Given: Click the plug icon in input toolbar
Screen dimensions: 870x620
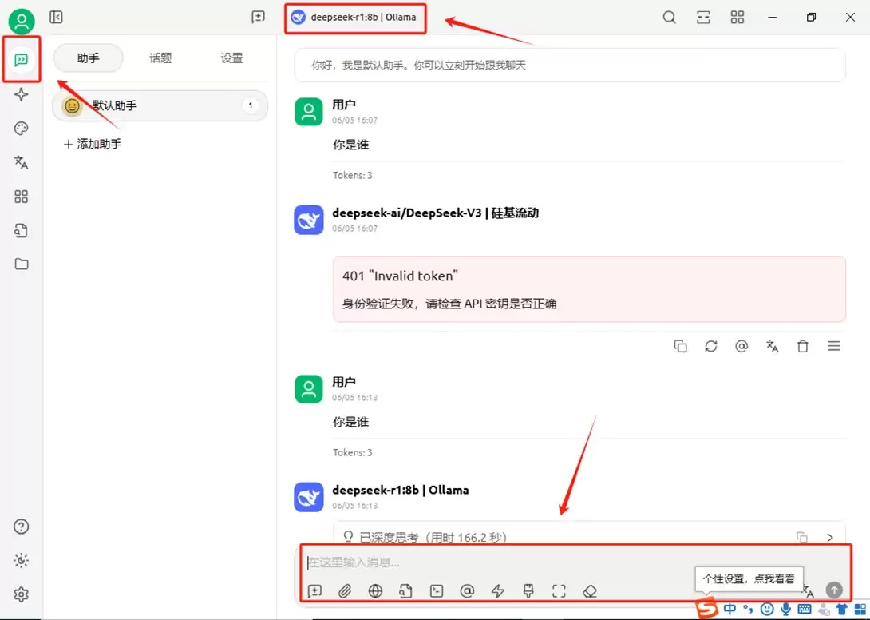Looking at the screenshot, I should pos(528,591).
